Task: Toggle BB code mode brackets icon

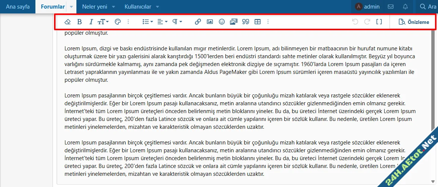Action: point(379,22)
